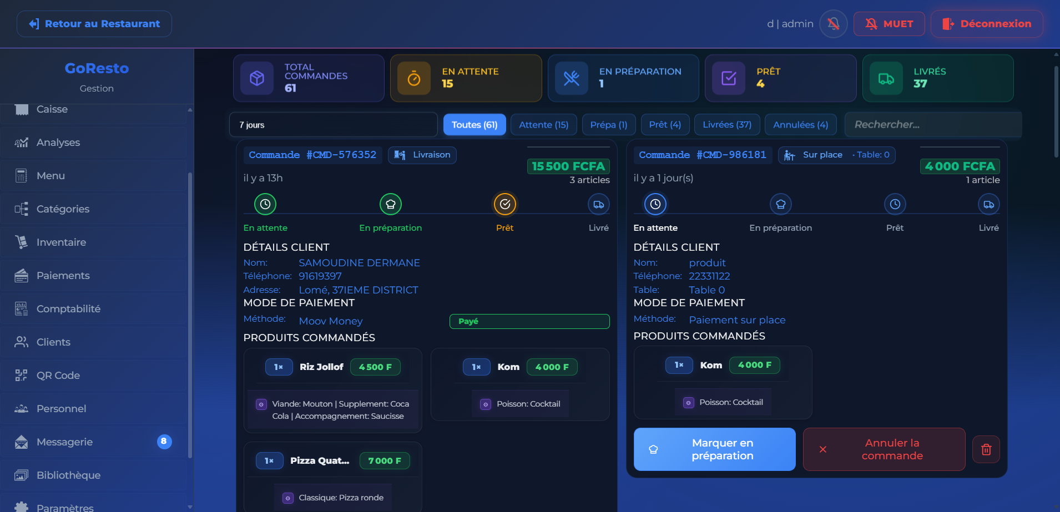1060x512 pixels.
Task: Click Annuler la commande button
Action: click(x=884, y=449)
